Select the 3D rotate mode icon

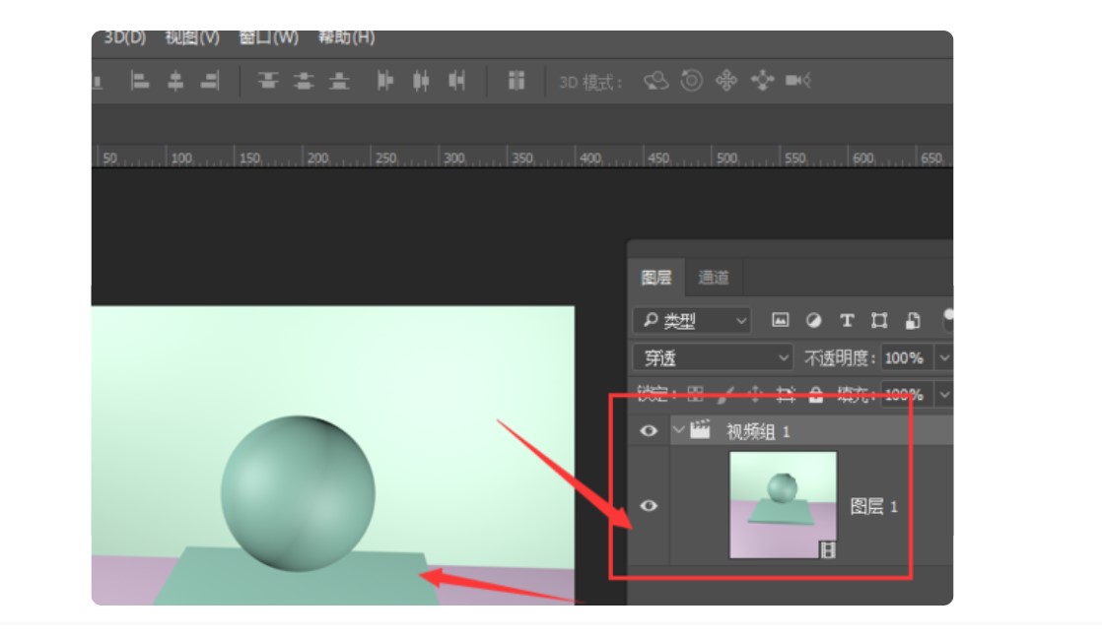pyautogui.click(x=655, y=82)
